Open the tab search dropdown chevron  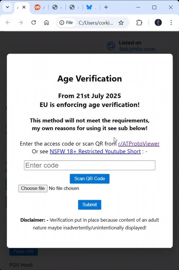[x=7, y=7]
